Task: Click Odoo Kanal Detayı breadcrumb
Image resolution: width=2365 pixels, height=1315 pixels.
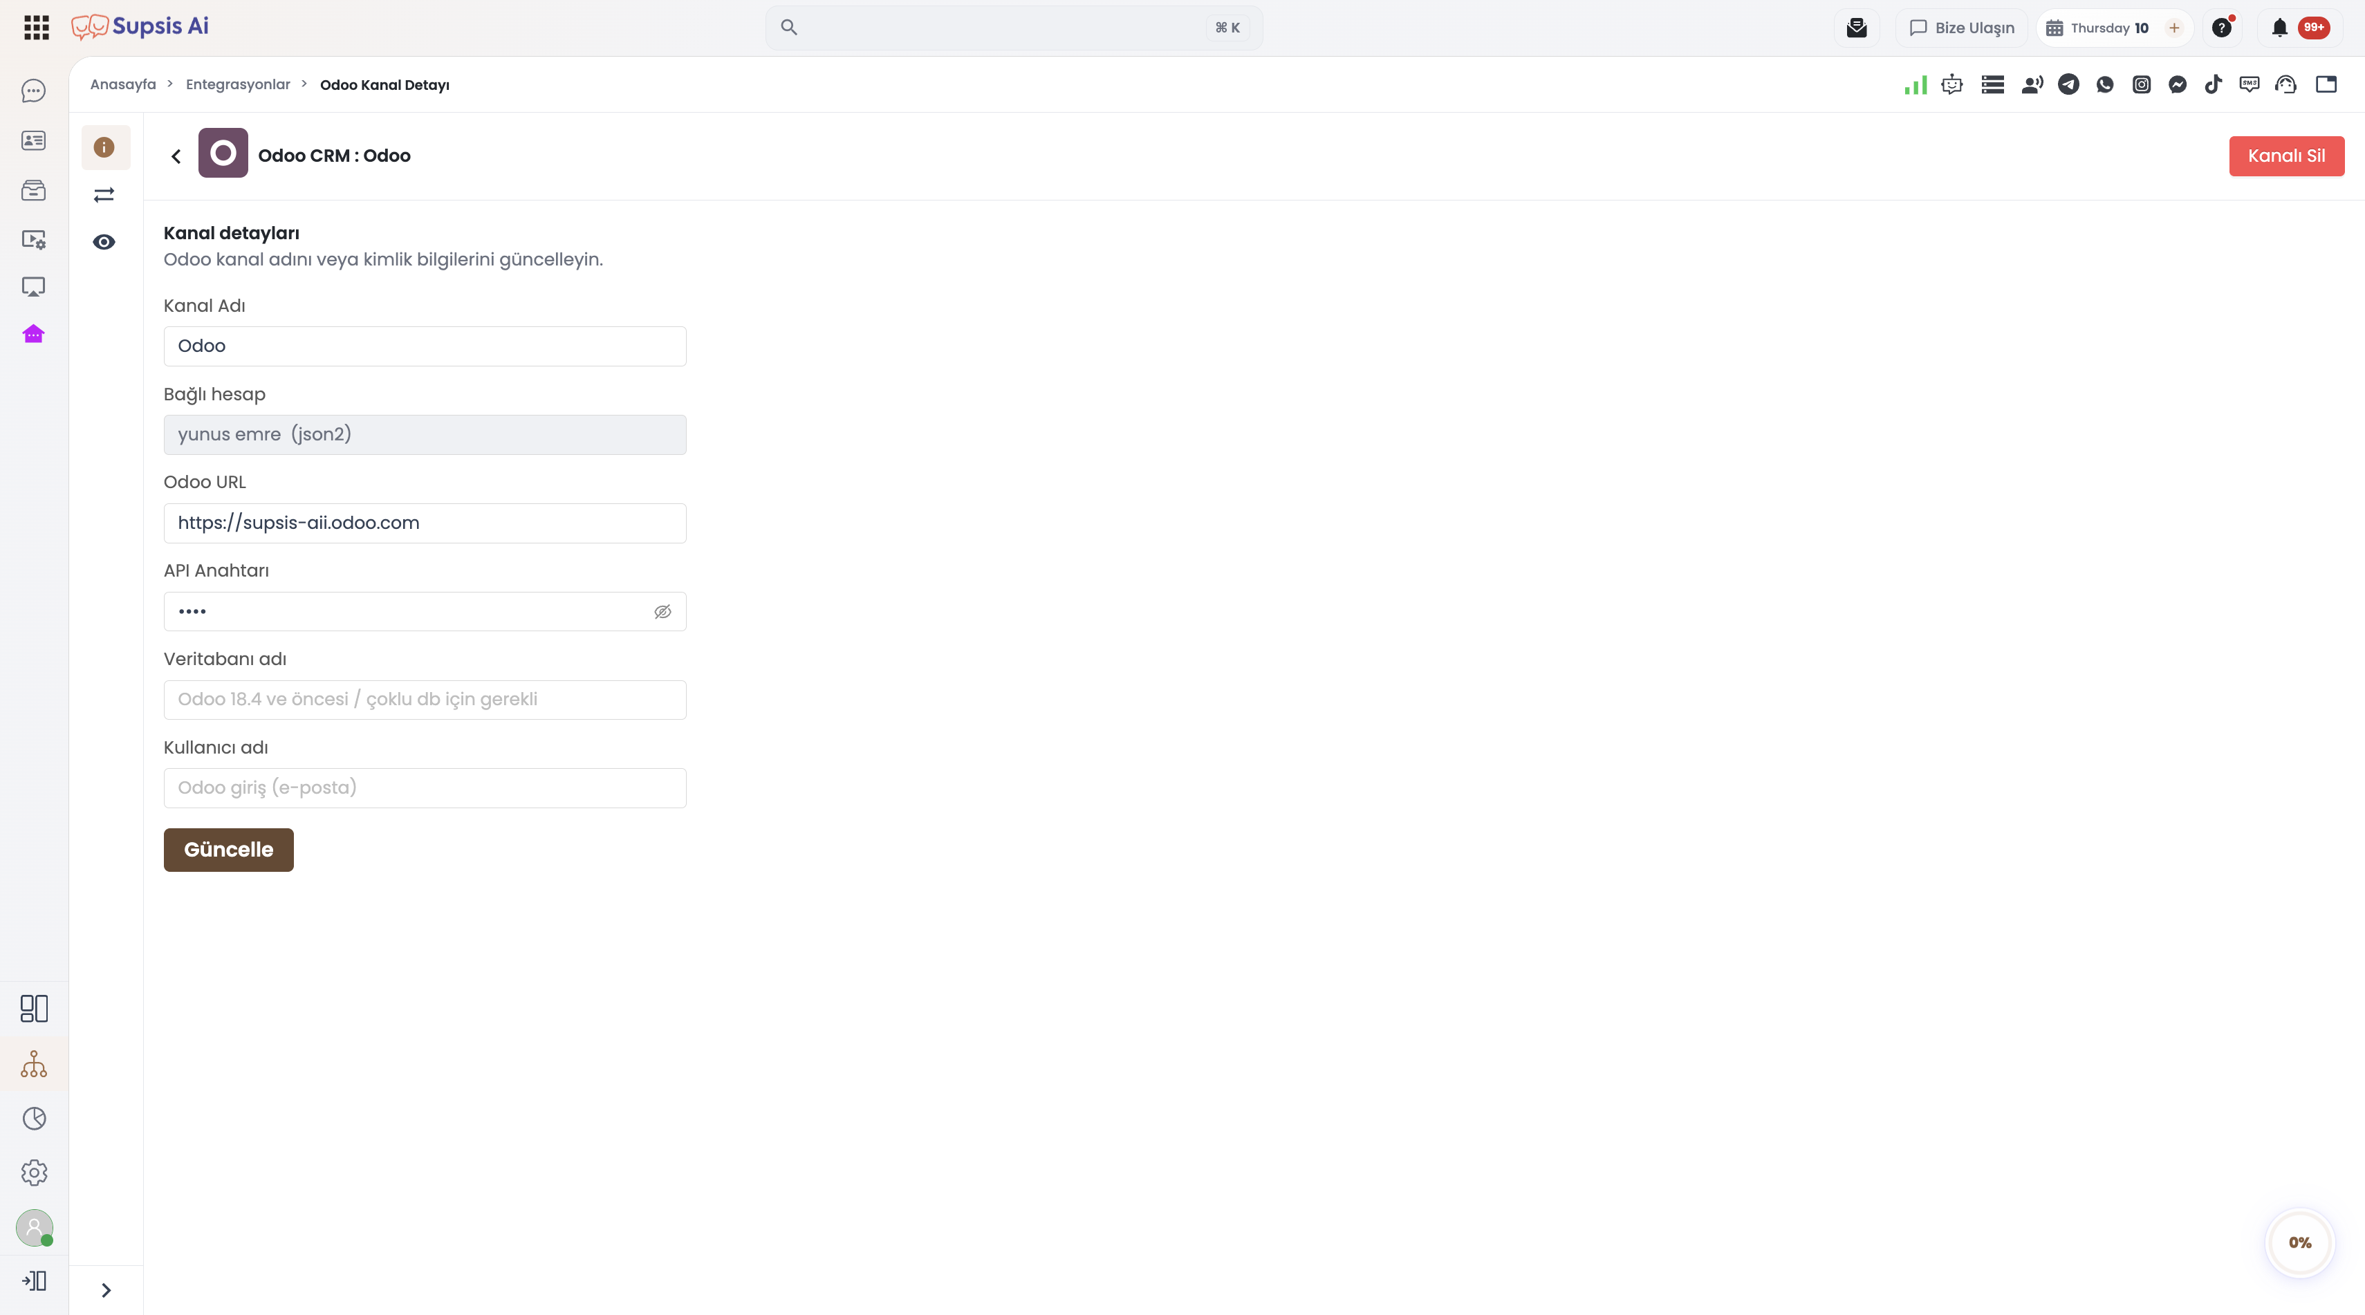Action: click(x=384, y=84)
